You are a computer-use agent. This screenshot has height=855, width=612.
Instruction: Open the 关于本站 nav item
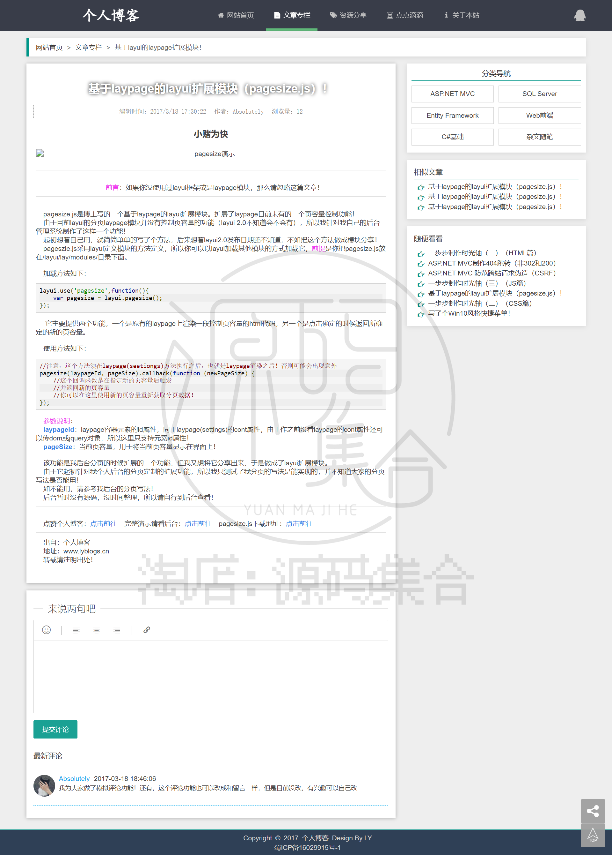click(462, 15)
